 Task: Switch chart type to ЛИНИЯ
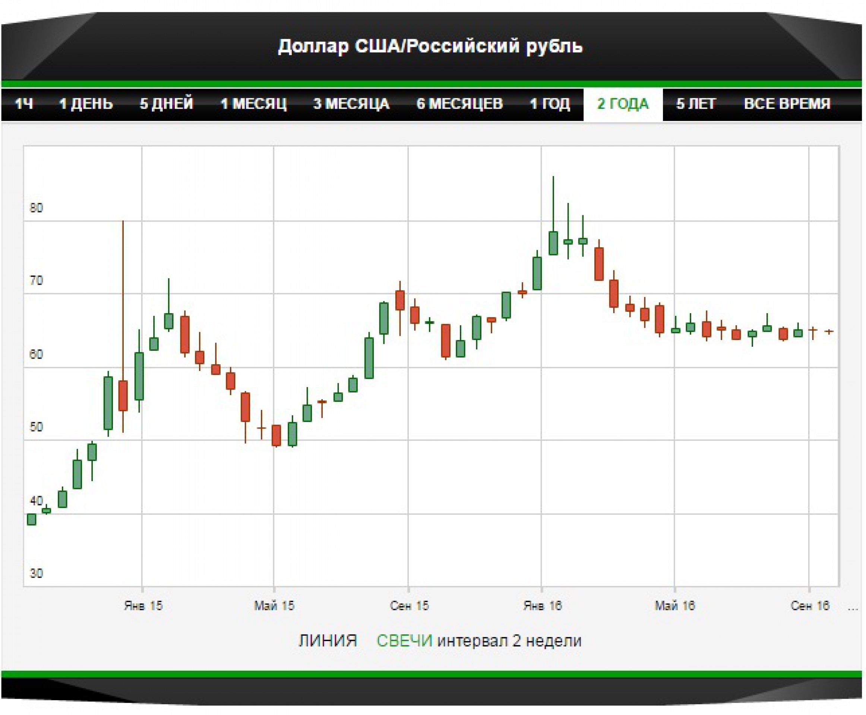tap(327, 641)
